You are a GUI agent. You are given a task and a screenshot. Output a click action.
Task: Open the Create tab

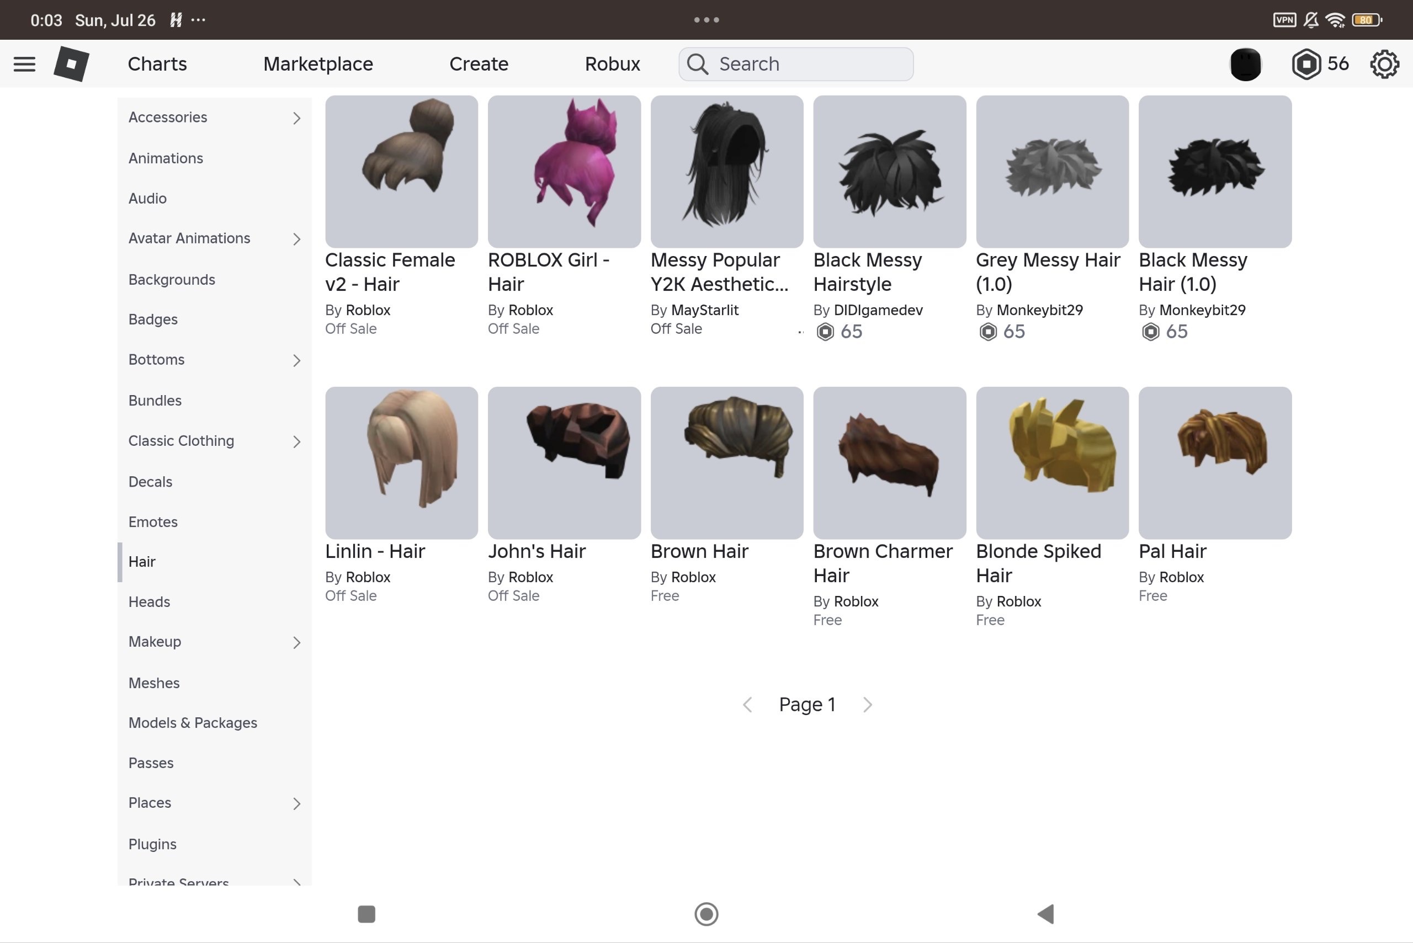point(479,64)
